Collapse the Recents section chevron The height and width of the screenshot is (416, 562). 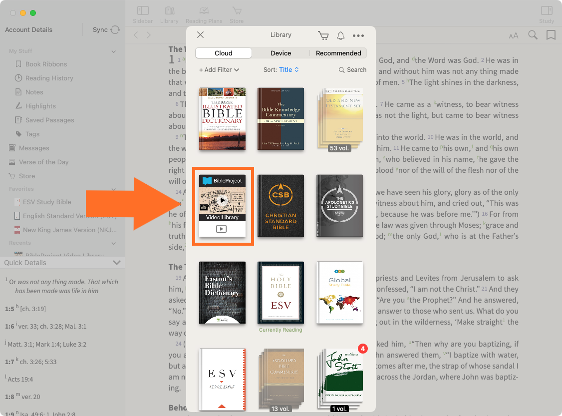coord(114,243)
